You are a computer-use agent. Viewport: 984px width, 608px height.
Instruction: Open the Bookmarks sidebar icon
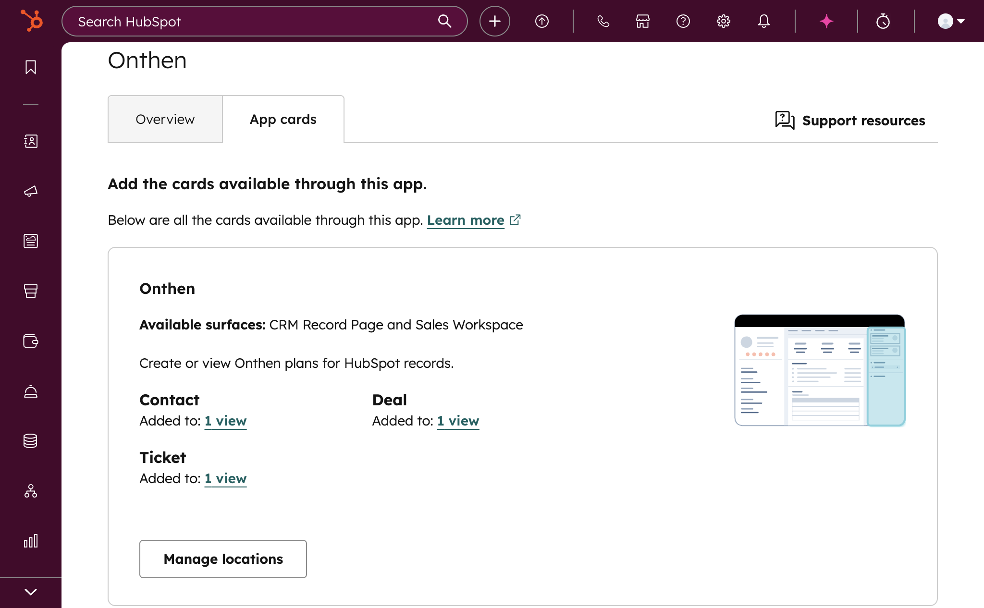[31, 67]
